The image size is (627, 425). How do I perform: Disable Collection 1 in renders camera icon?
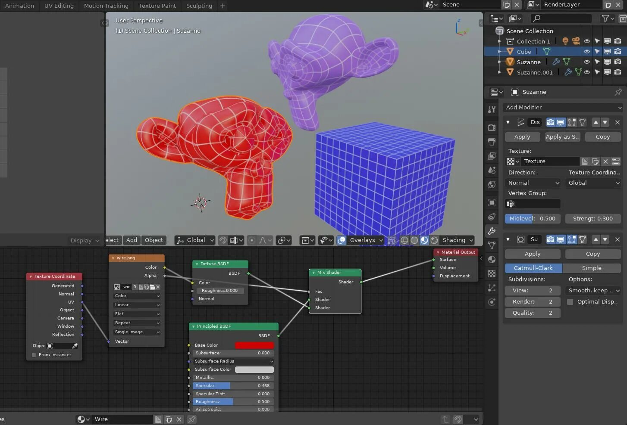coord(618,41)
